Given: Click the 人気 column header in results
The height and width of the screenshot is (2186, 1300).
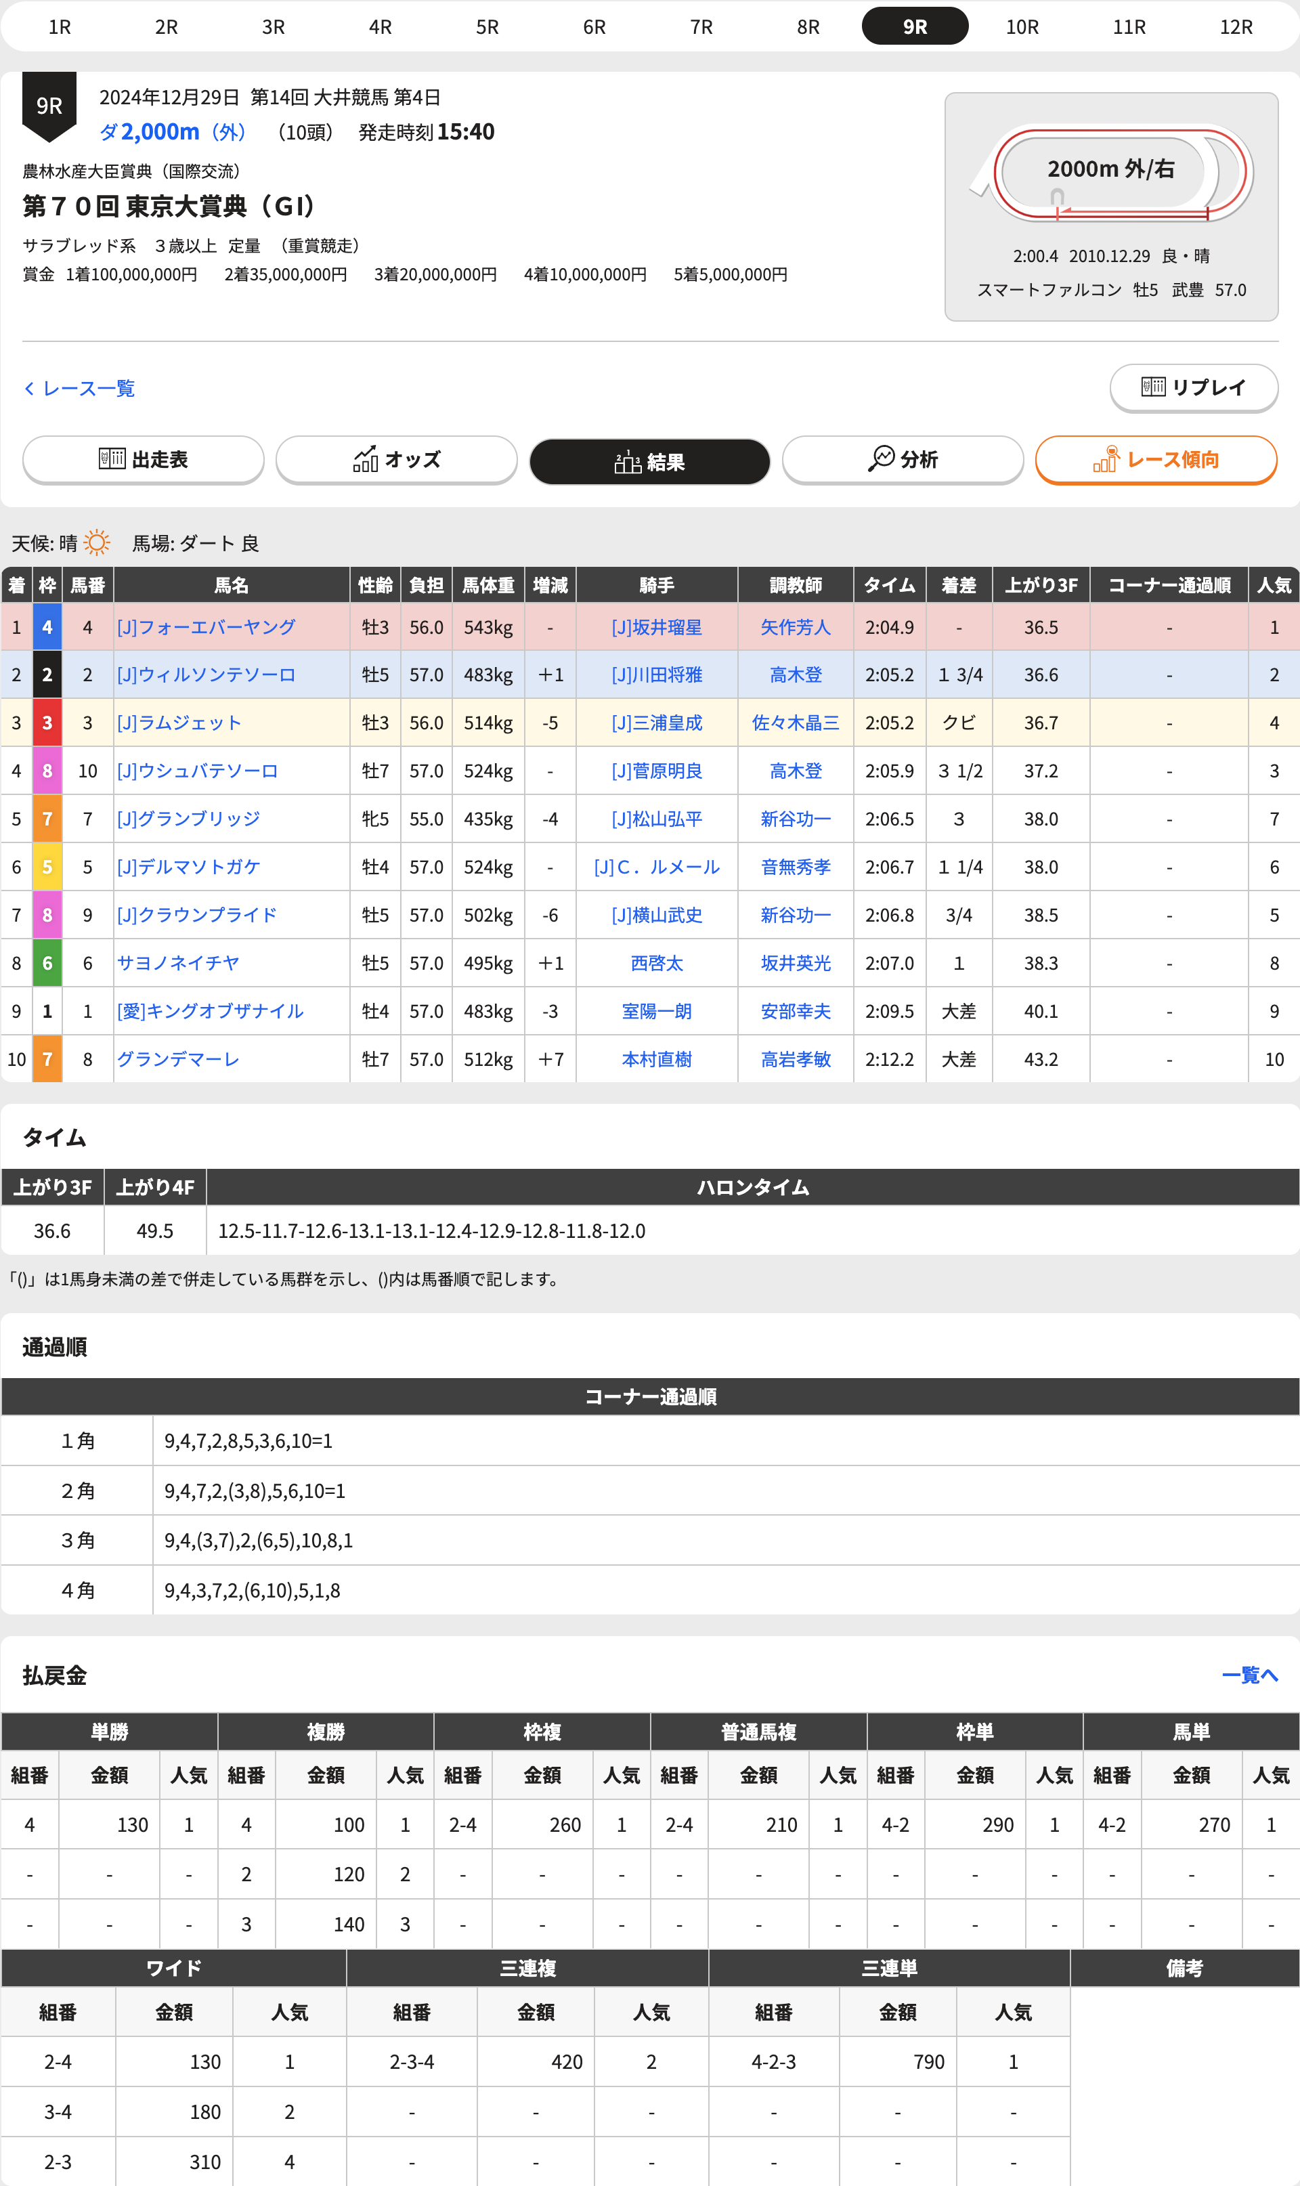Looking at the screenshot, I should [x=1274, y=584].
